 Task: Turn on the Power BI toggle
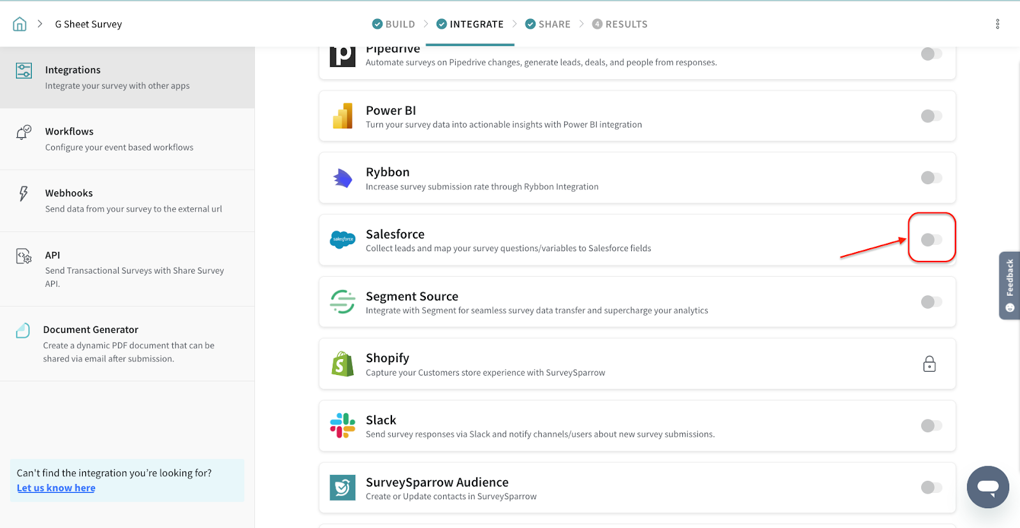click(931, 116)
